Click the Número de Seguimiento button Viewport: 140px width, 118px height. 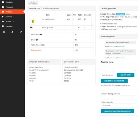114,81
